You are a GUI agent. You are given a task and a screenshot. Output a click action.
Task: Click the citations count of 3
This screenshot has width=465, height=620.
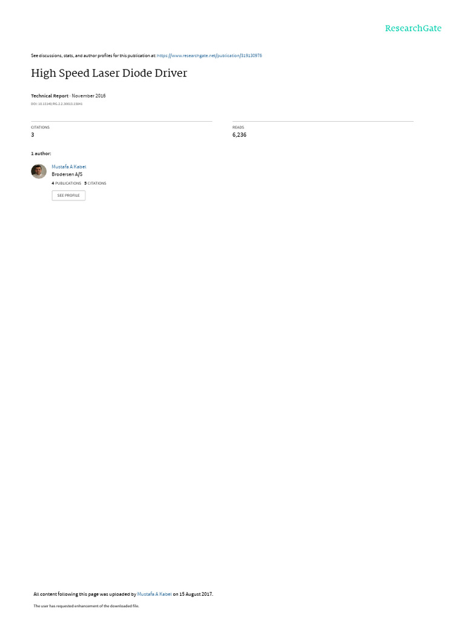(33, 135)
